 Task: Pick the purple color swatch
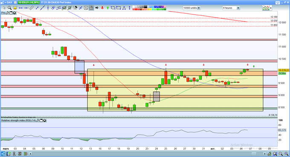tap(163, 7)
